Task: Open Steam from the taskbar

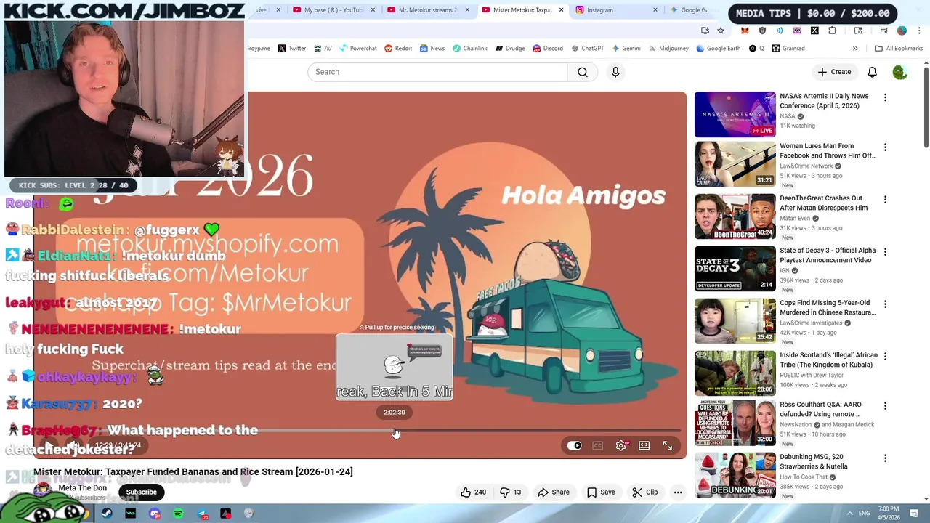Action: point(107,514)
